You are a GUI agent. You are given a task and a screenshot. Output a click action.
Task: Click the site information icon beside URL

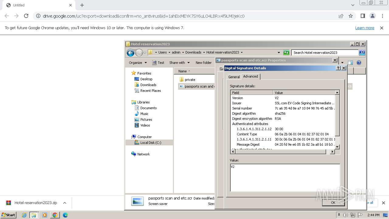click(38, 16)
